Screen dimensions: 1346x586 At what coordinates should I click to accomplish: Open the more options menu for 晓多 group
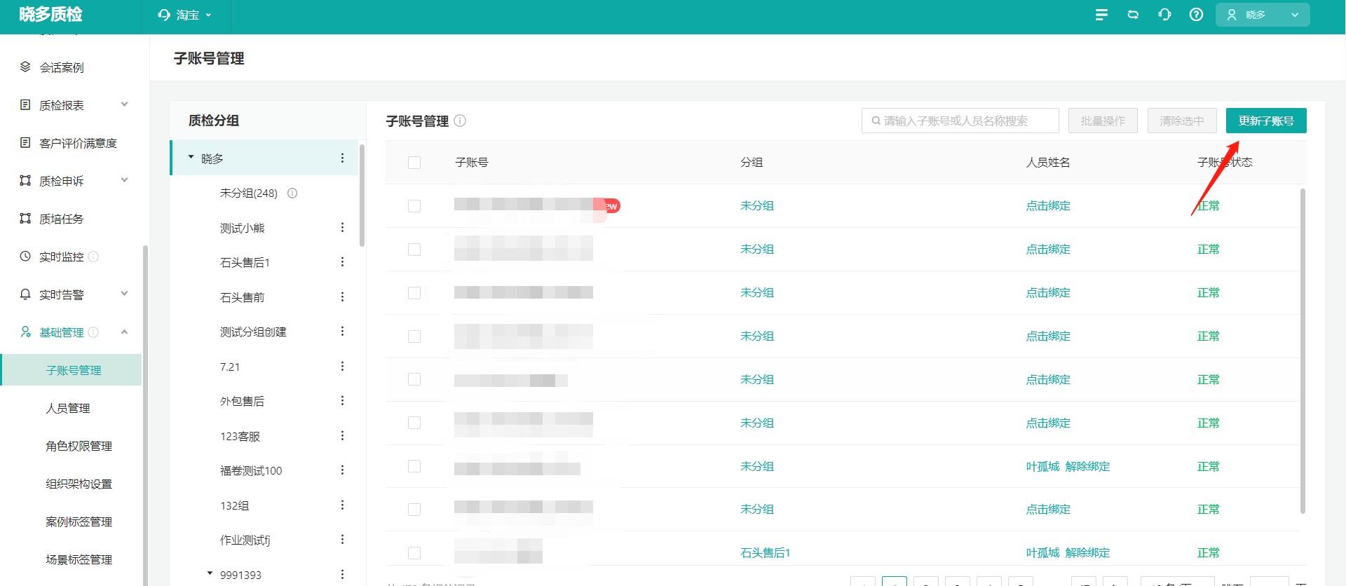[x=342, y=158]
